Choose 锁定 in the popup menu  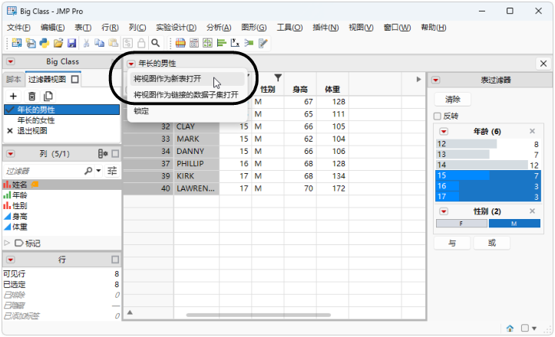tap(187, 111)
